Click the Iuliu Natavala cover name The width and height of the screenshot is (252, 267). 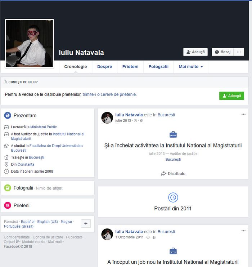pos(81,53)
